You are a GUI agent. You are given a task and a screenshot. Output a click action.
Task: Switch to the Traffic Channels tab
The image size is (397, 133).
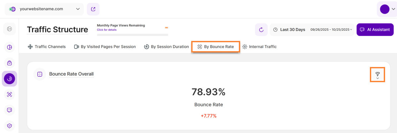tap(47, 47)
